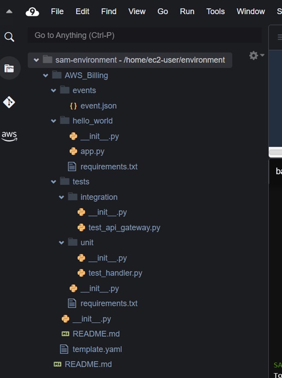Viewport: 282px width, 378px height.
Task: Collapse the sam-environment root folder
Action: pos(36,60)
